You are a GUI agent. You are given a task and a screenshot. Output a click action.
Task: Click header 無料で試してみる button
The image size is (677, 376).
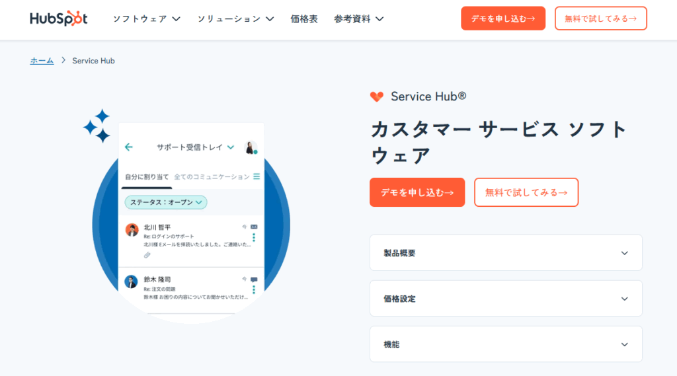[600, 19]
